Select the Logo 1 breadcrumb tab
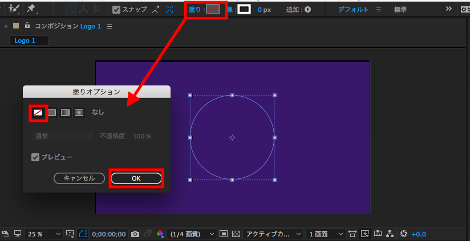The image size is (470, 241). coord(29,40)
